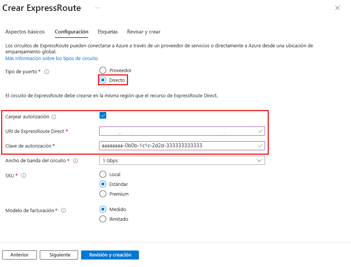Screen dimensions: 351x267
Task: Select the Proveedor port type
Action: click(x=103, y=70)
